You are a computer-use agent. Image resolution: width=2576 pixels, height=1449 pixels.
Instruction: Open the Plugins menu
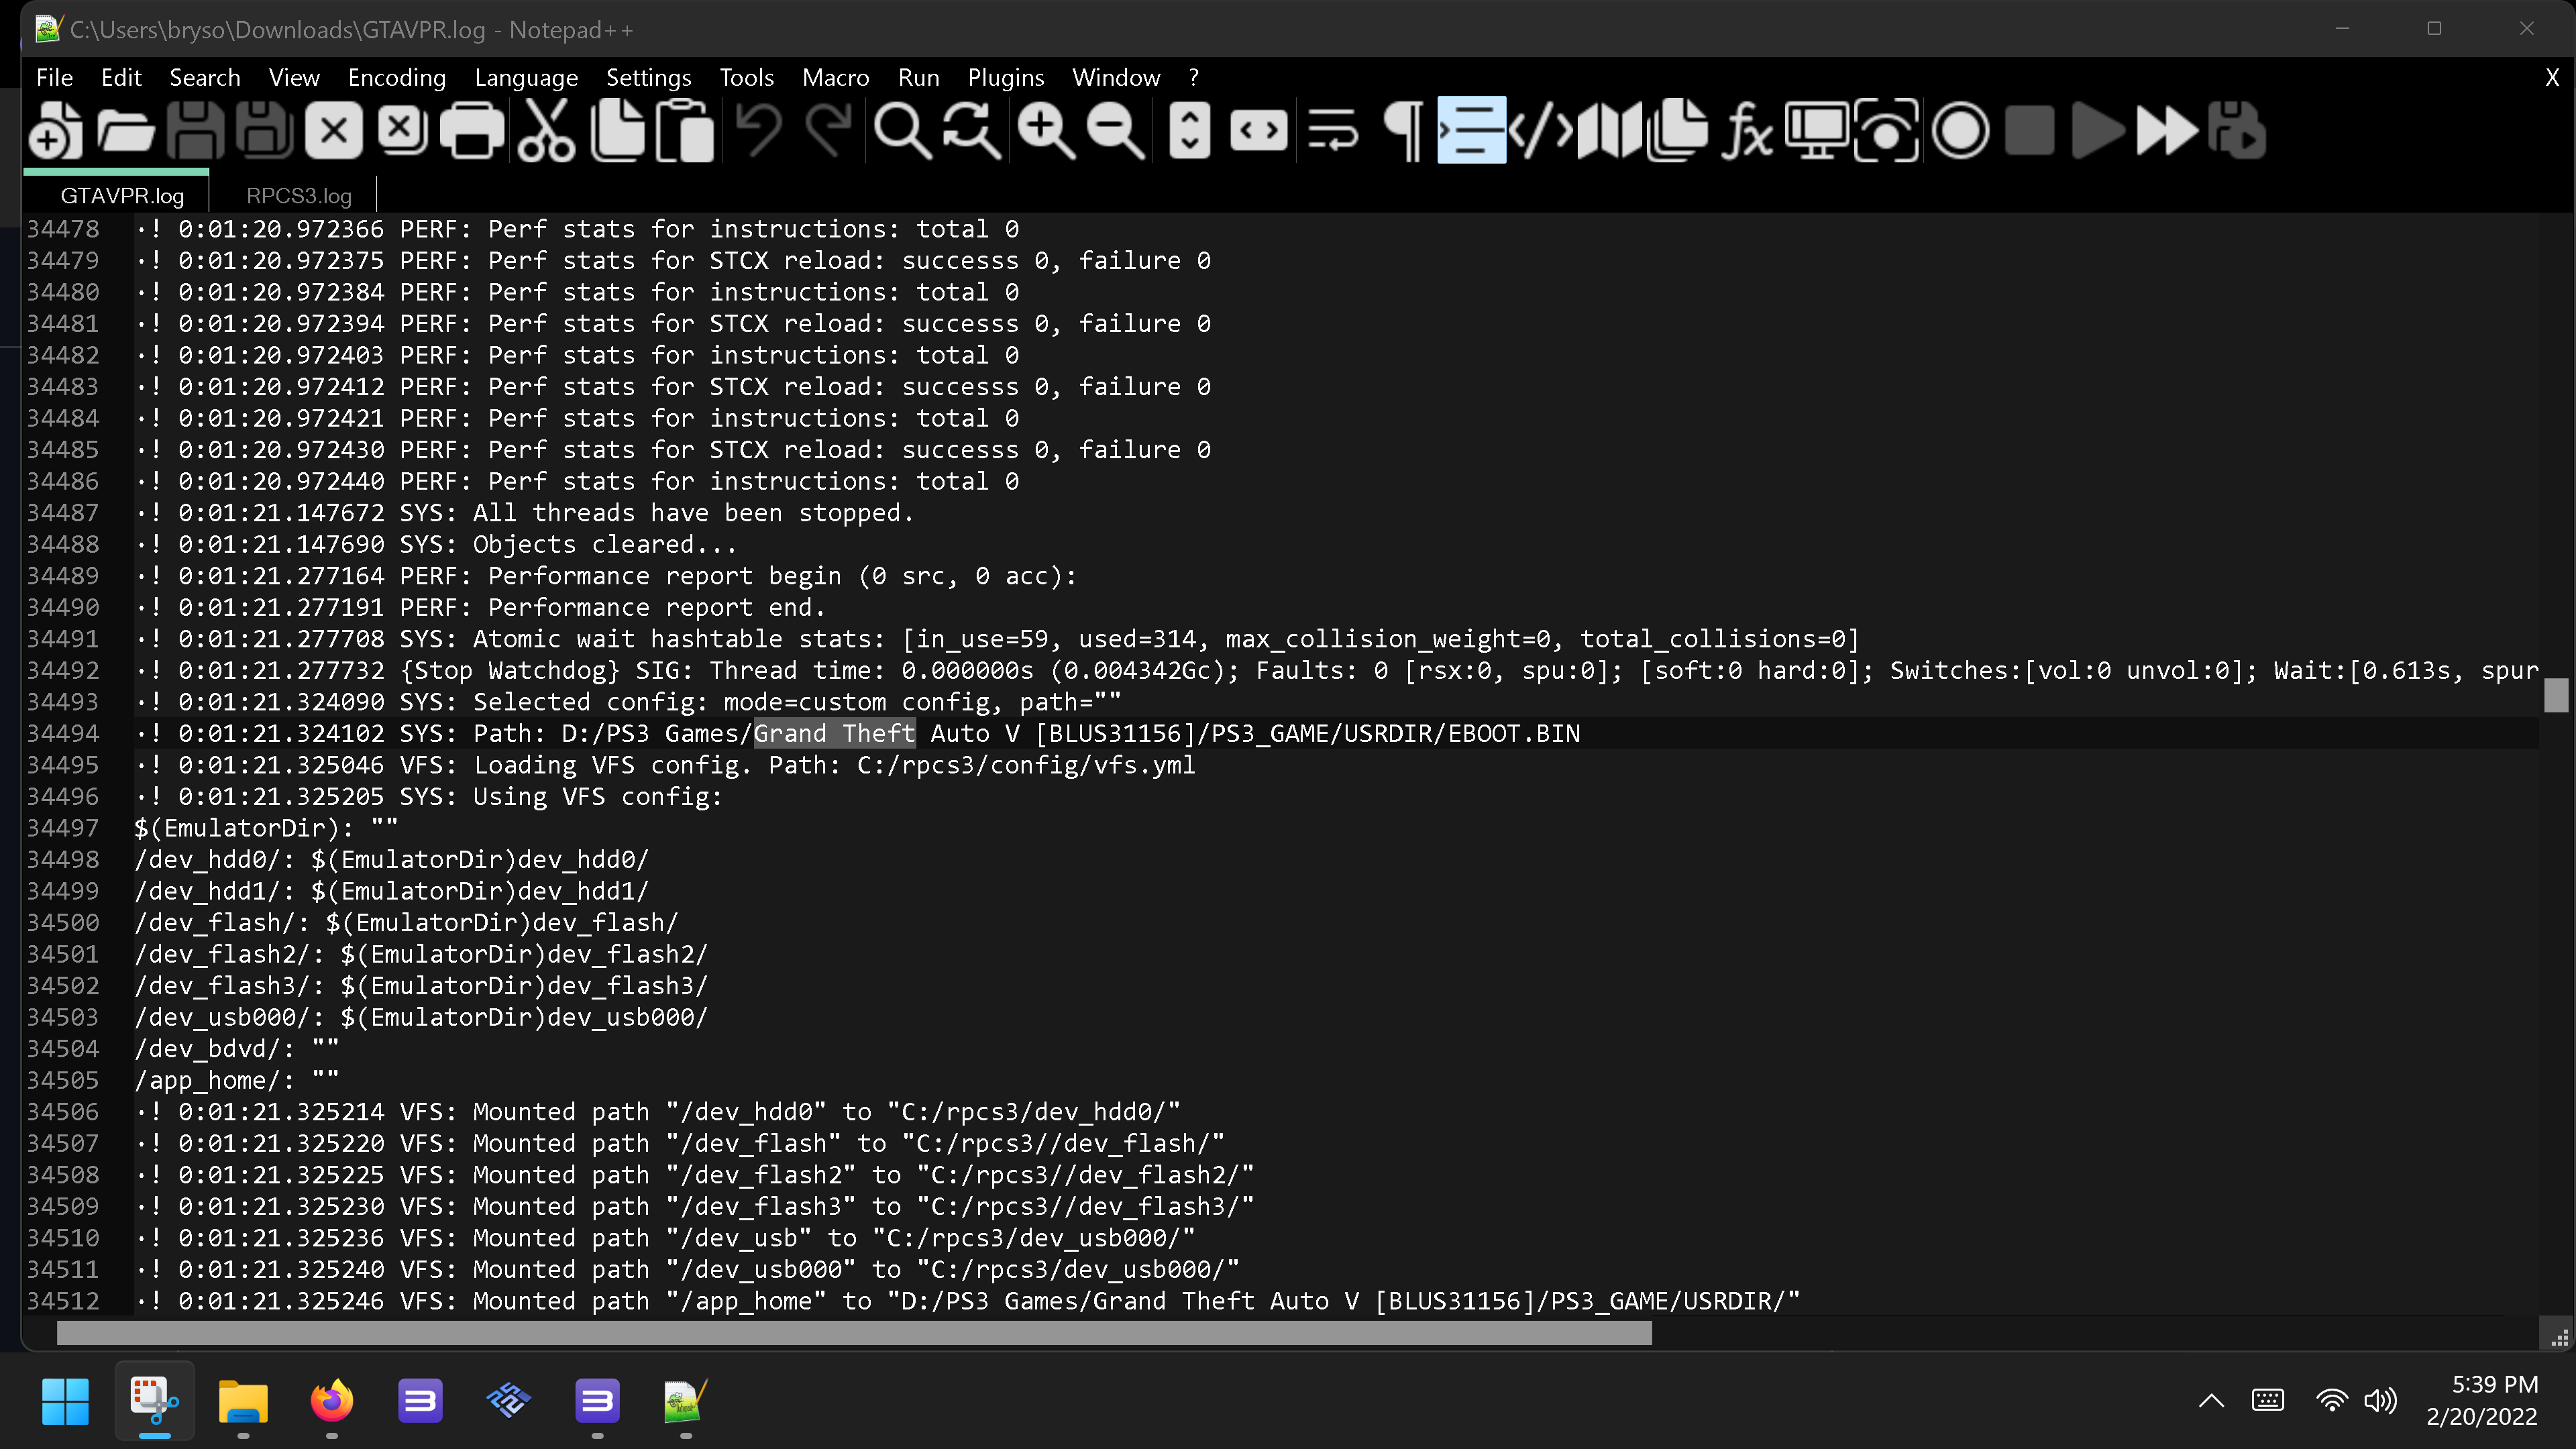pos(1005,77)
